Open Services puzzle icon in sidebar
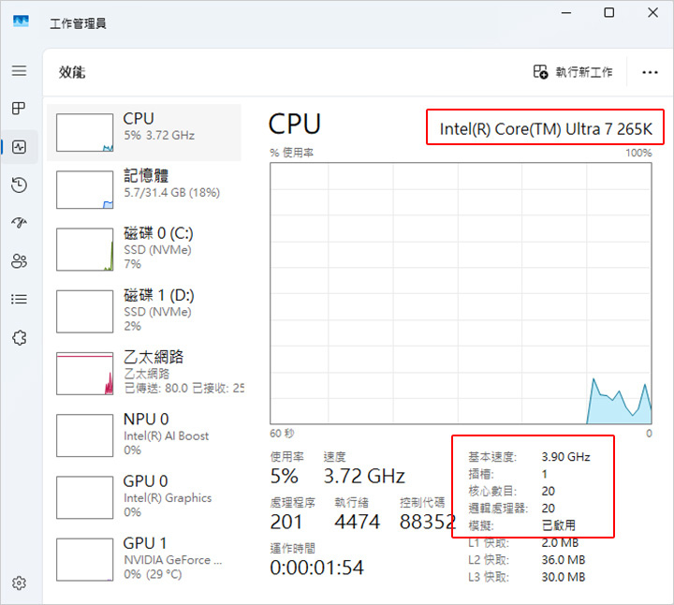Image resolution: width=674 pixels, height=605 pixels. pyautogui.click(x=19, y=338)
